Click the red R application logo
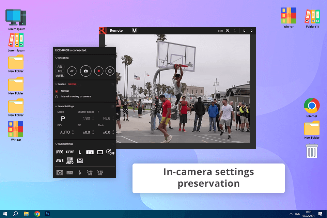Screen dimensions: 327x218 pyautogui.click(x=103, y=31)
